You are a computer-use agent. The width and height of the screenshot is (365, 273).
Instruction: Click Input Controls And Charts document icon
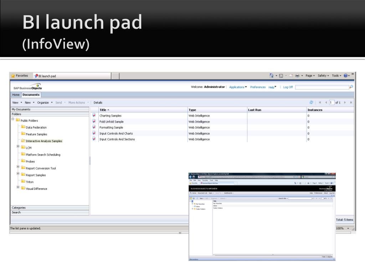[x=94, y=133]
